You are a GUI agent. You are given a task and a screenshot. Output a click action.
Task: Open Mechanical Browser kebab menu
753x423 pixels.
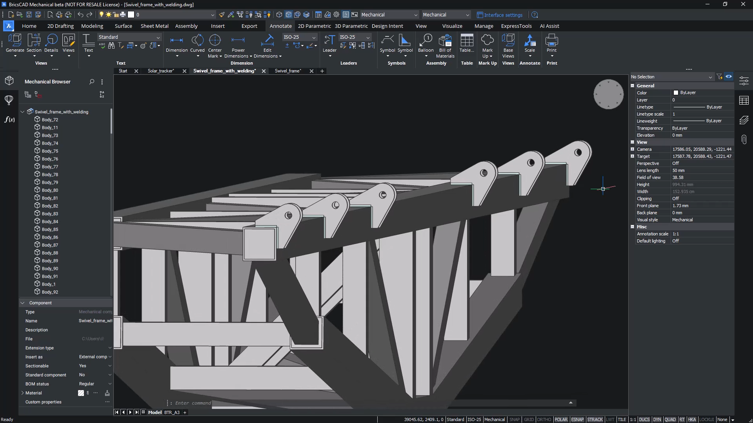coord(102,82)
